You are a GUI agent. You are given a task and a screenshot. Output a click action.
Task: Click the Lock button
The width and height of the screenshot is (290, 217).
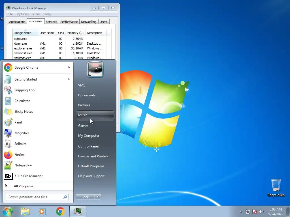click(x=85, y=197)
